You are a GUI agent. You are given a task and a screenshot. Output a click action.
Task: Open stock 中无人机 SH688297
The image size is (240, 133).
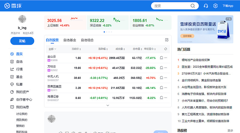pos(53,78)
